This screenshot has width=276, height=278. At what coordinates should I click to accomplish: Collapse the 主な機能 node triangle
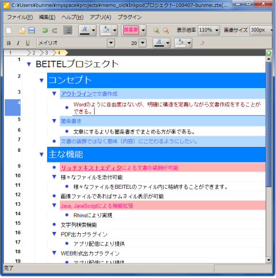(41, 154)
